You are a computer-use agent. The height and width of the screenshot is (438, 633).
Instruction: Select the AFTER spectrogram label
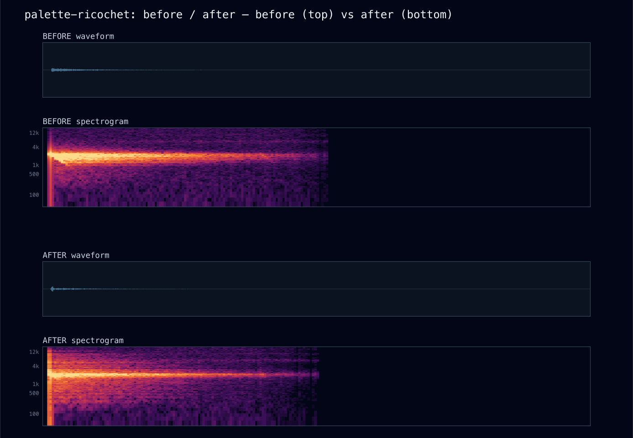tap(83, 340)
